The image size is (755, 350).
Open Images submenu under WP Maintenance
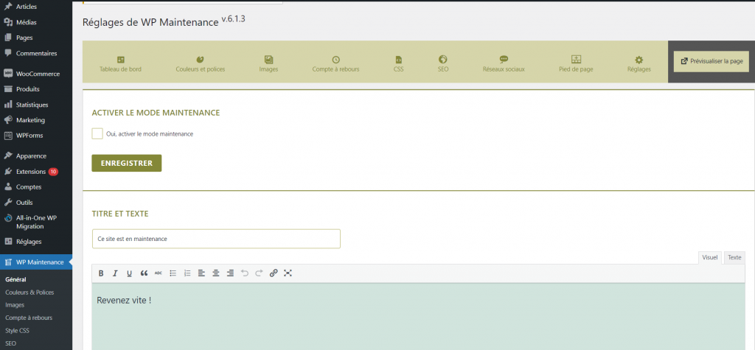15,305
